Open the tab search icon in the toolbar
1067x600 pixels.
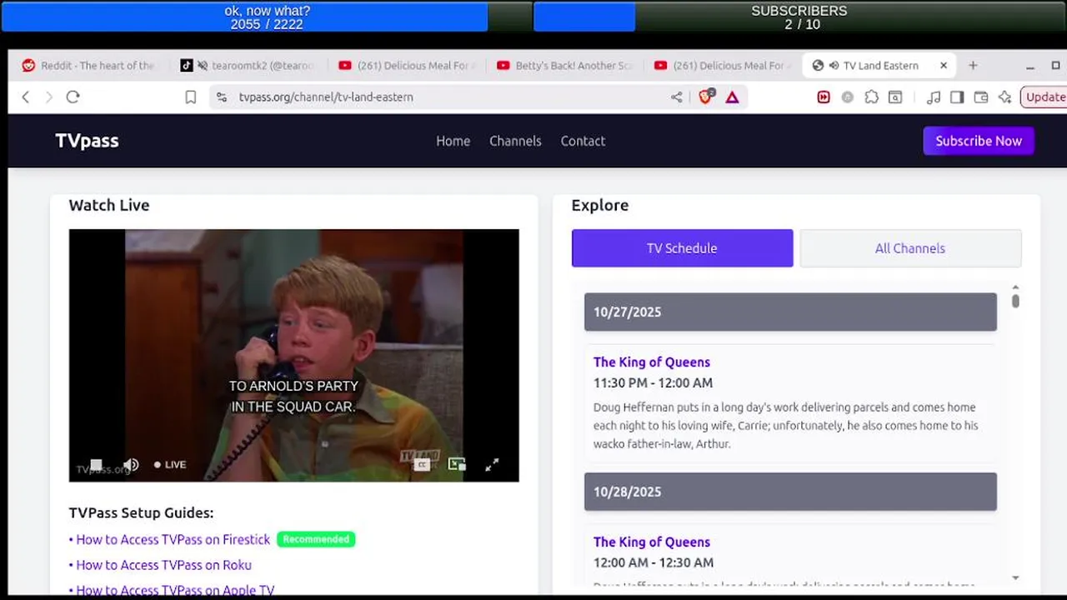coord(894,97)
